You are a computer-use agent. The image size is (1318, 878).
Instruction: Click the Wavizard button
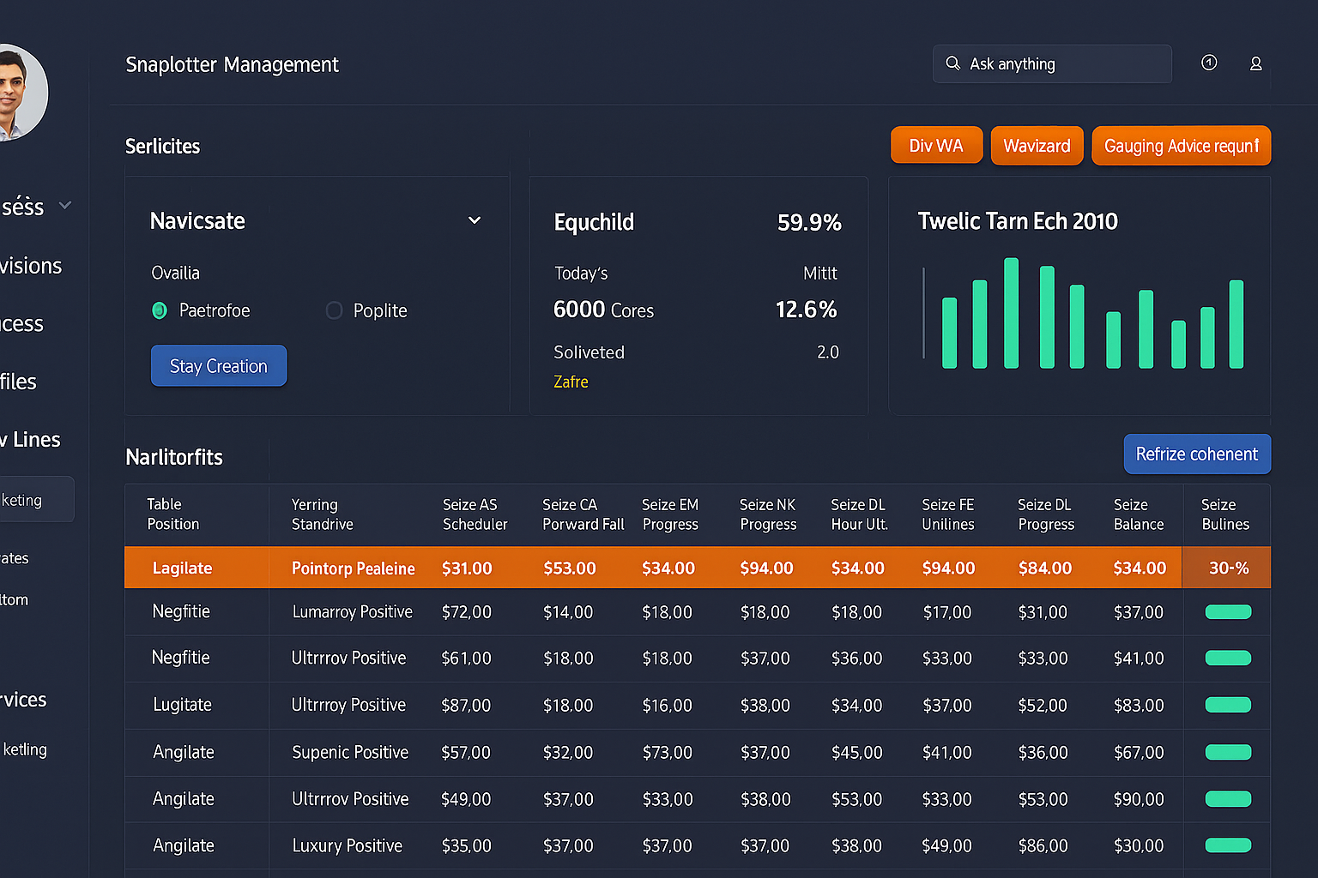pos(1037,146)
